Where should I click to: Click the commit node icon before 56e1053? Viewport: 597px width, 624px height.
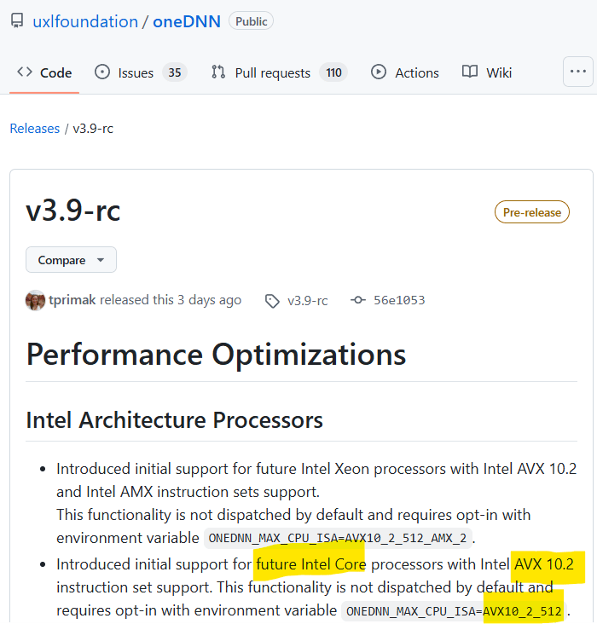[x=358, y=300]
